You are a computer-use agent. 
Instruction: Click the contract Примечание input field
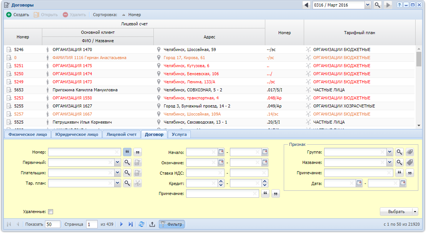pos(222,193)
